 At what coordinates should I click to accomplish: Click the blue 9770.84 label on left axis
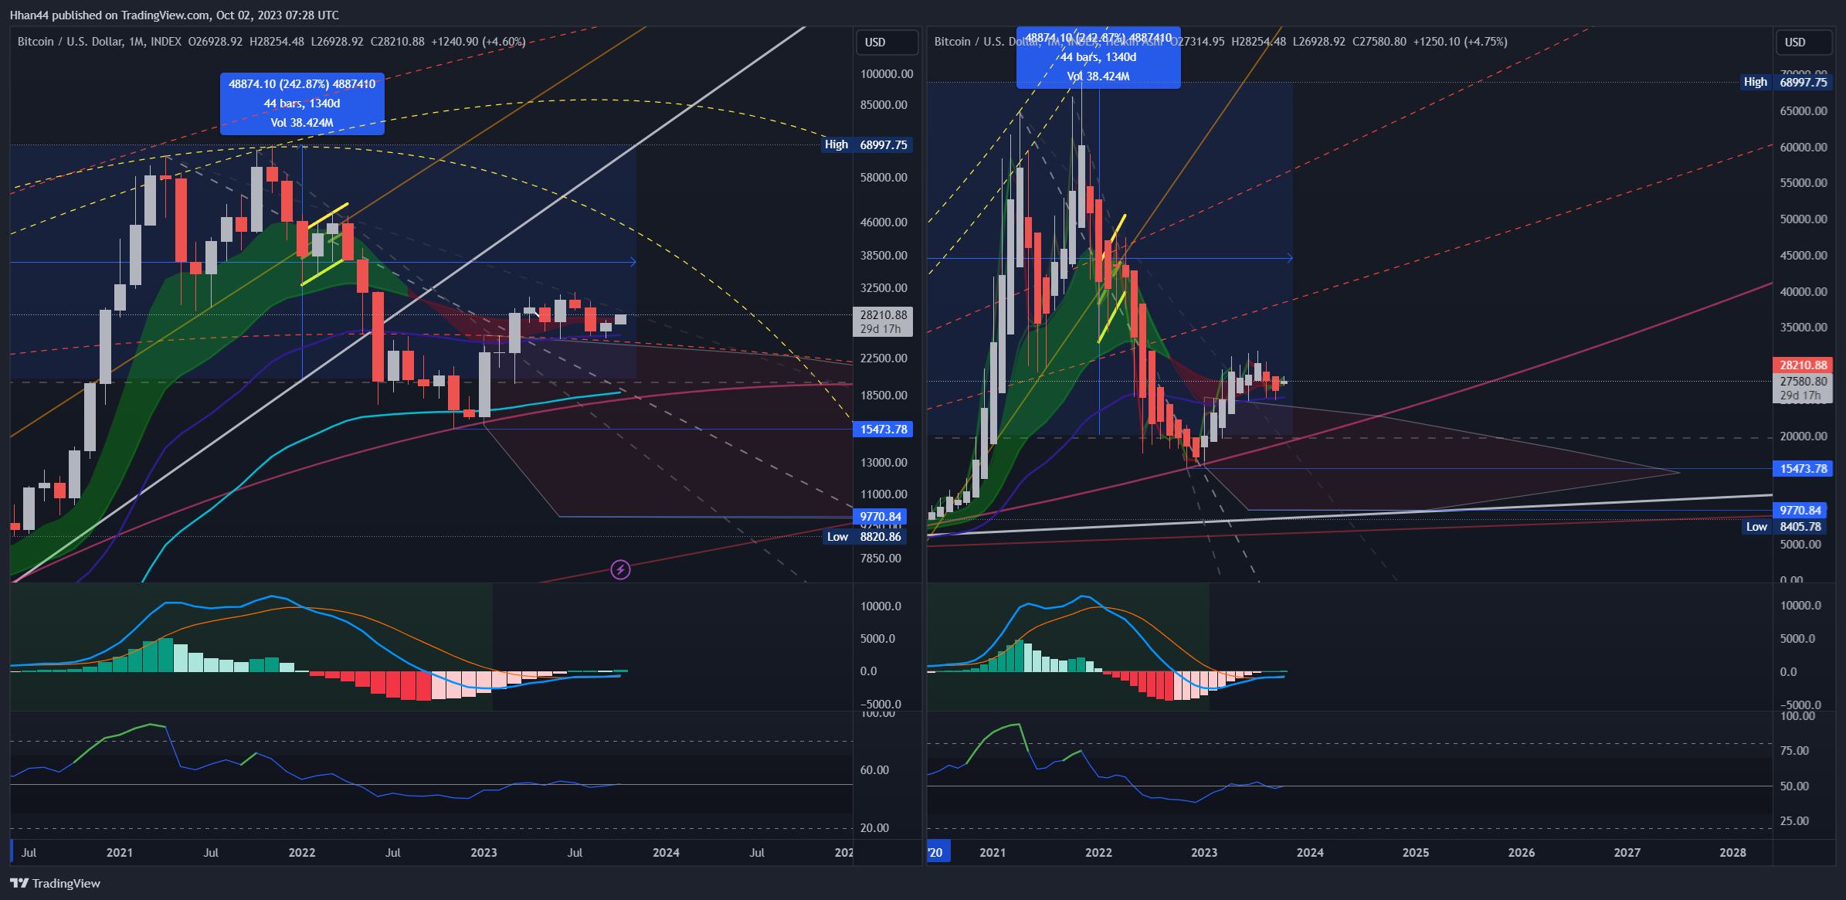pyautogui.click(x=880, y=517)
